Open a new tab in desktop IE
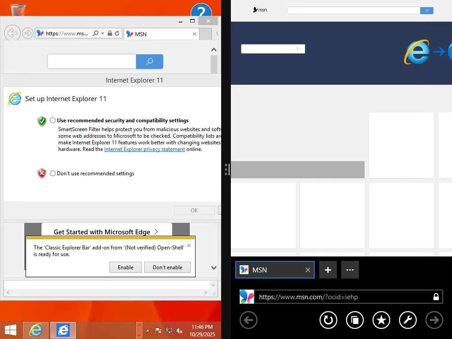Image resolution: width=452 pixels, height=339 pixels. (x=206, y=34)
